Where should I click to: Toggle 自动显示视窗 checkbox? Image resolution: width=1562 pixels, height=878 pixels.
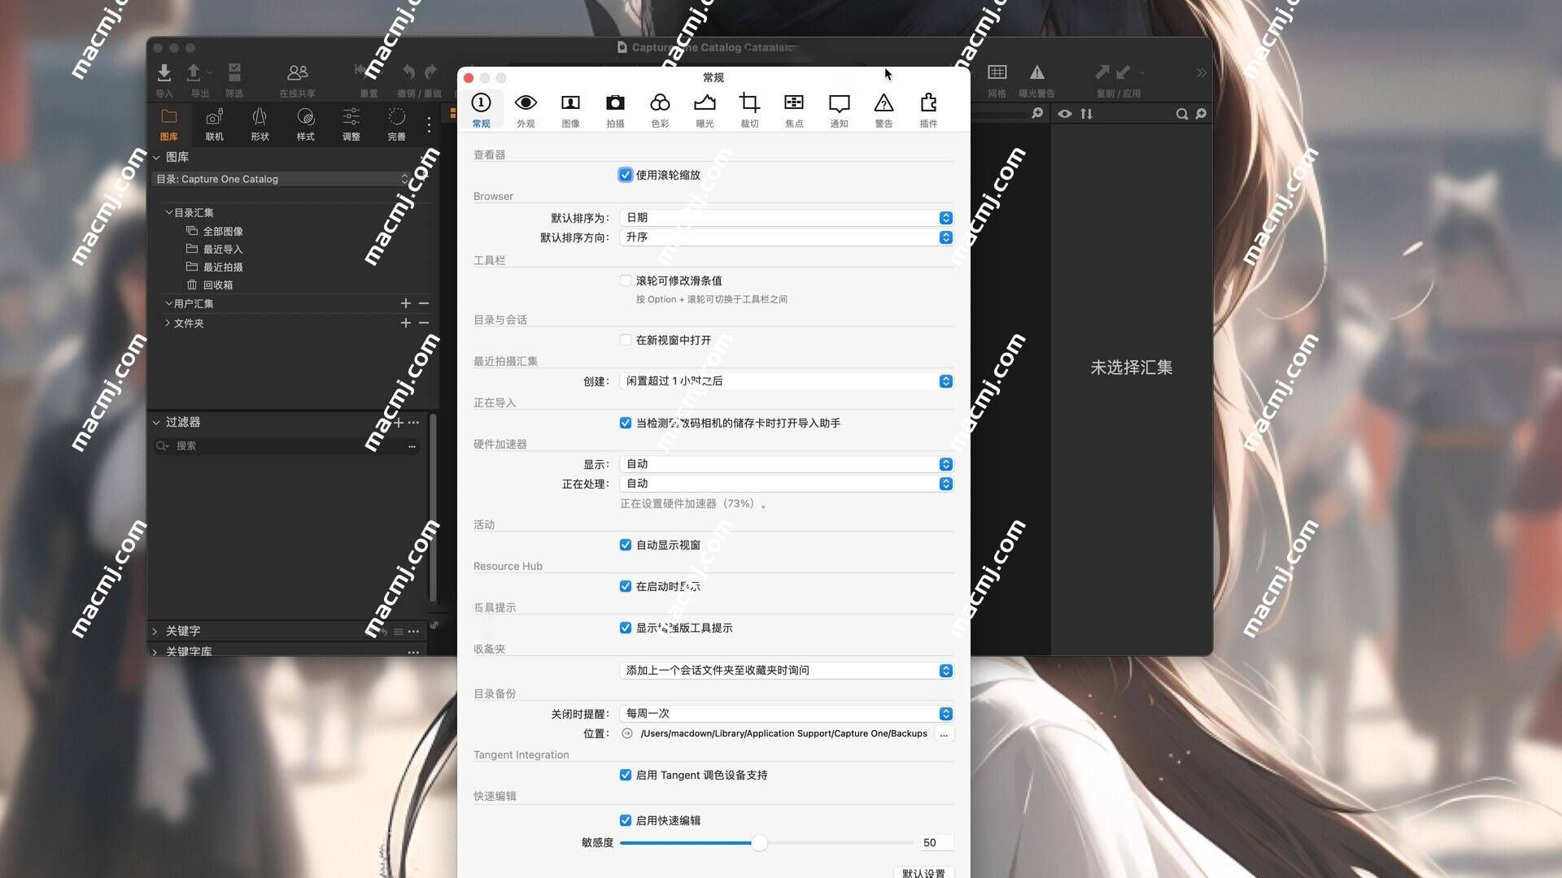pos(625,545)
